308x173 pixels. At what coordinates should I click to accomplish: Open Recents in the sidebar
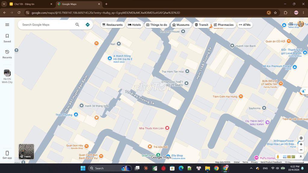point(7,54)
